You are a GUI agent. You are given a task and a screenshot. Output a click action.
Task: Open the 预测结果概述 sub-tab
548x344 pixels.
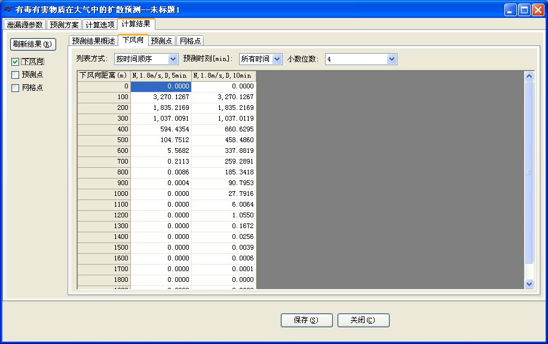click(x=93, y=41)
